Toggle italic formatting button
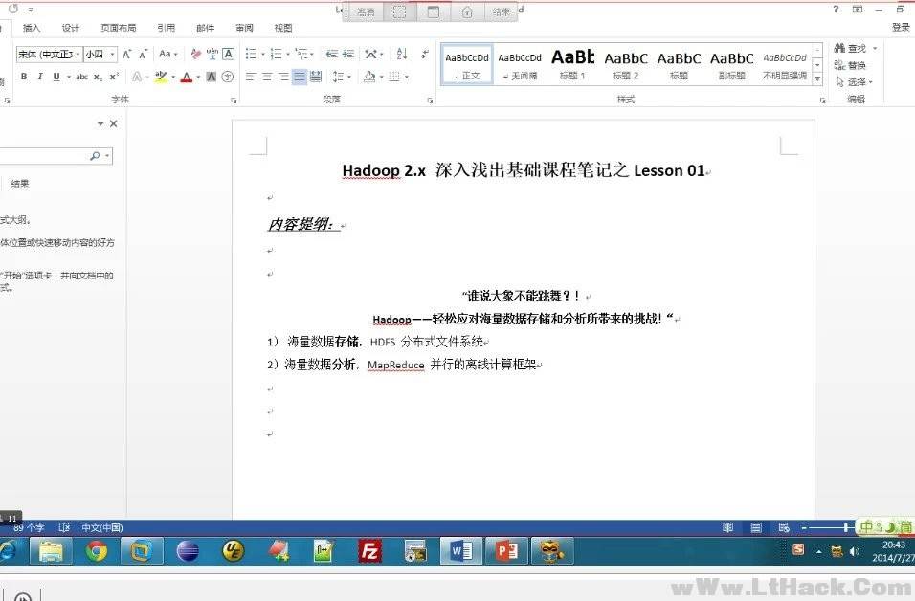 tap(40, 77)
